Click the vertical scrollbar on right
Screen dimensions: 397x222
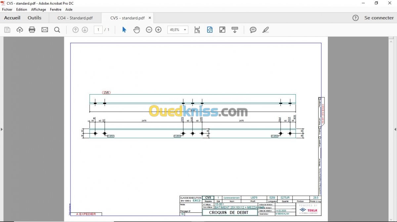click(391, 129)
